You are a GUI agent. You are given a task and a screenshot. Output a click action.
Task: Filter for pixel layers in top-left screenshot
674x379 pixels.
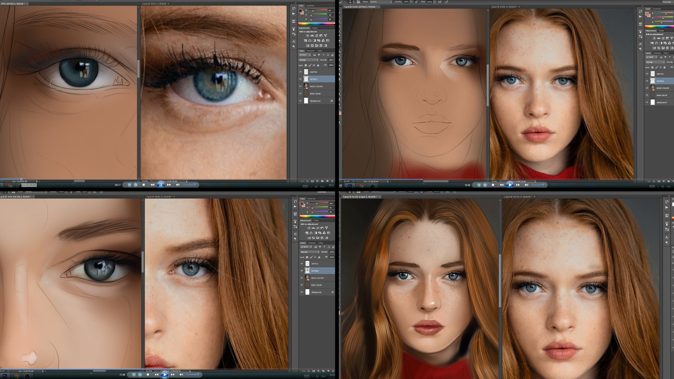315,55
